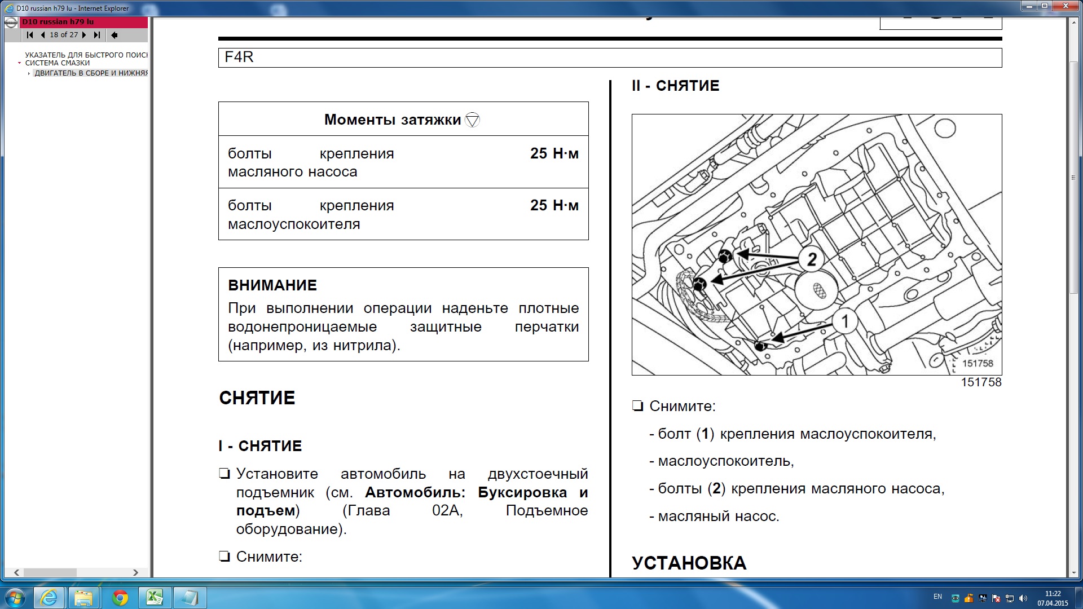Select 'ДВИГАТЕЛЬ В СБОРЕ И НИЖНЯЯ' tree entry

pyautogui.click(x=91, y=73)
